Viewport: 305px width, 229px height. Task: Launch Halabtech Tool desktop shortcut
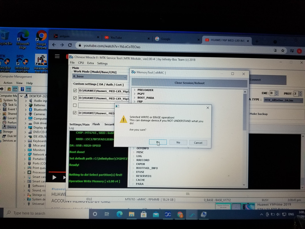coord(41,64)
